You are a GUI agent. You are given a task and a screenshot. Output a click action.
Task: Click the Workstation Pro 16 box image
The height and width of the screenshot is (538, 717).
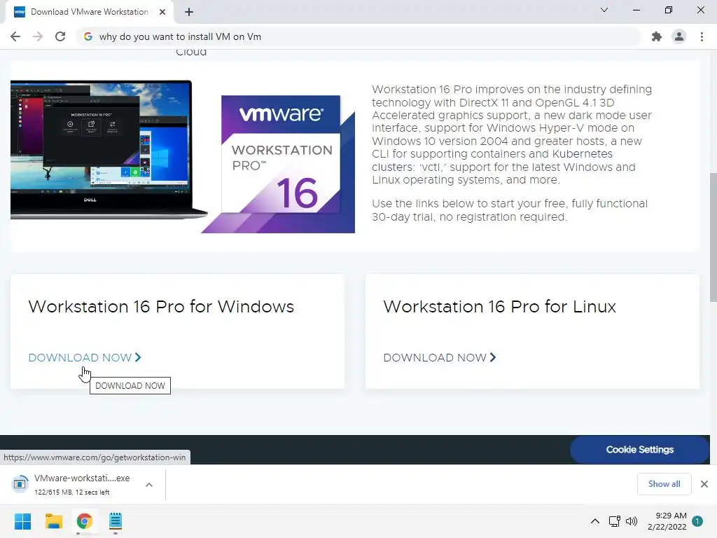click(278, 164)
